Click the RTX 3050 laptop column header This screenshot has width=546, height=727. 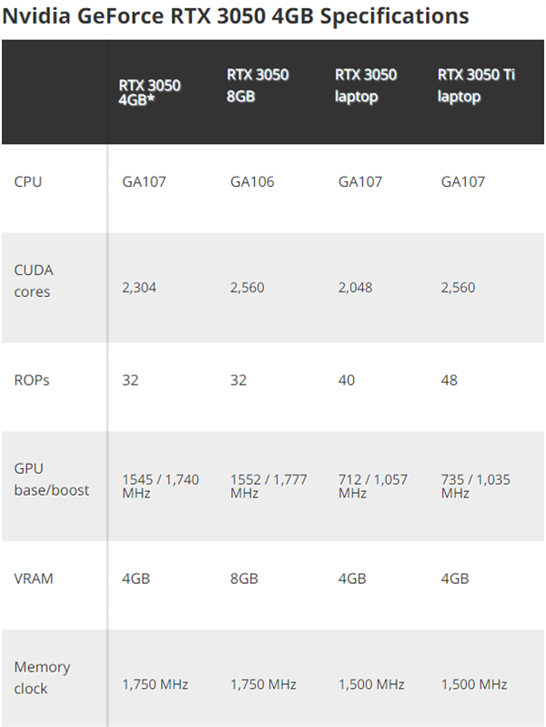click(366, 85)
